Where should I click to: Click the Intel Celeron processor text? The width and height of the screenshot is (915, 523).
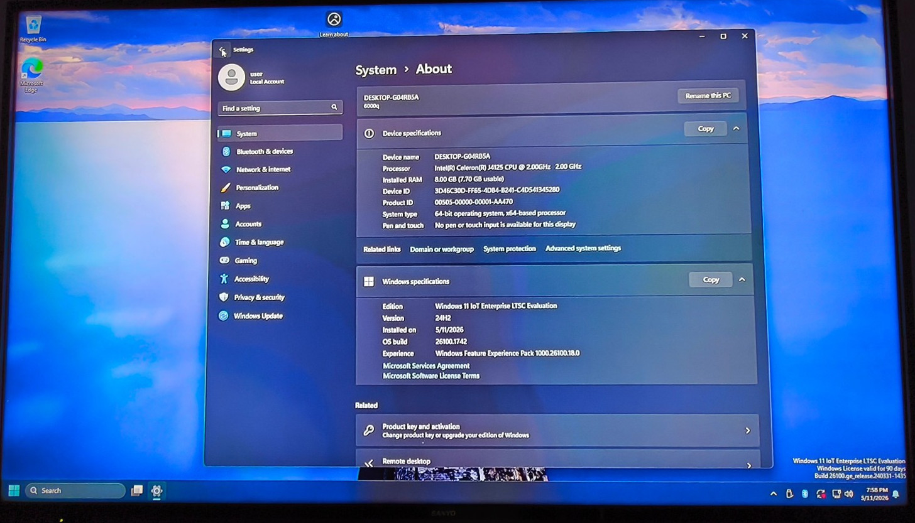(x=508, y=167)
